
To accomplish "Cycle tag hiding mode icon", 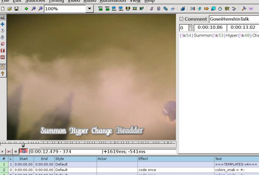I will [251, 8].
